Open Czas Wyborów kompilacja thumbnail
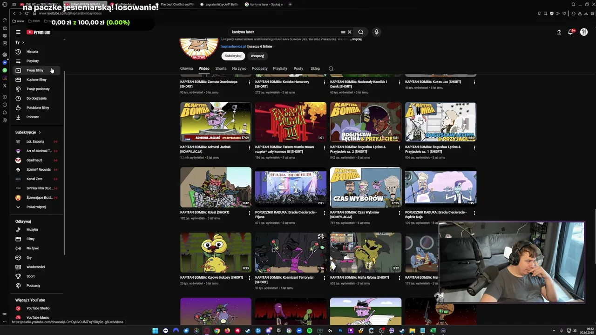 (x=366, y=188)
